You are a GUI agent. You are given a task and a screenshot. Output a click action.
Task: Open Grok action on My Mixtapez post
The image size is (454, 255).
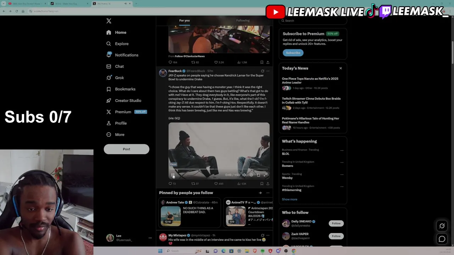coord(262,235)
